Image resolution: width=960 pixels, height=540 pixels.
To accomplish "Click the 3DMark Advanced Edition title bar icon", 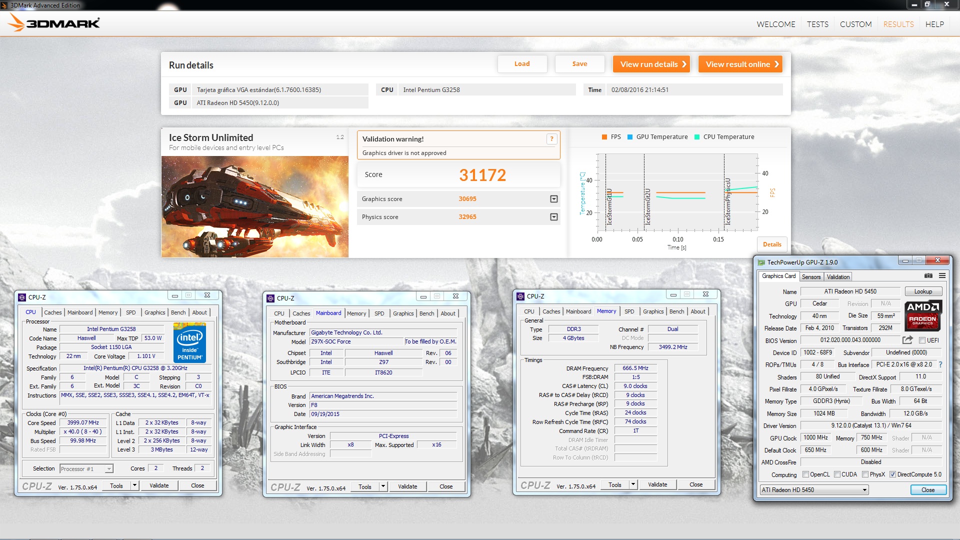I will (x=4, y=5).
